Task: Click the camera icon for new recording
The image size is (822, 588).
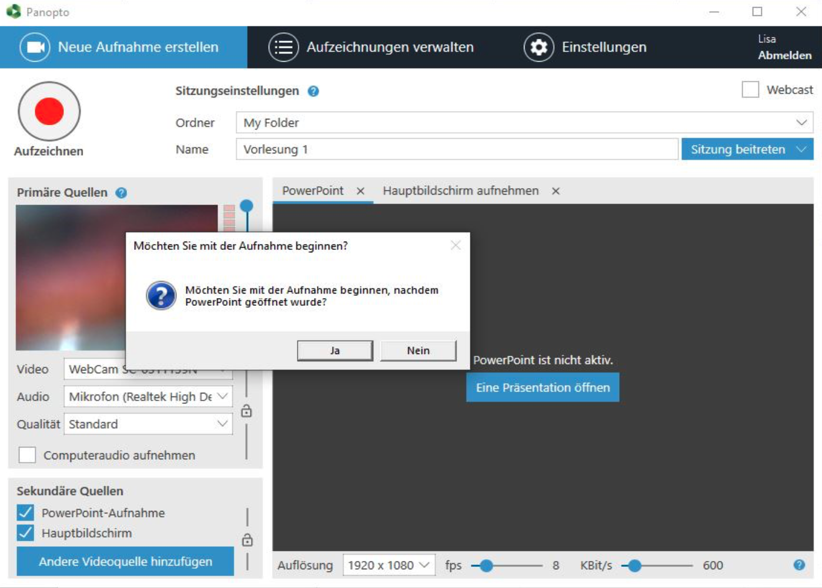Action: (35, 47)
